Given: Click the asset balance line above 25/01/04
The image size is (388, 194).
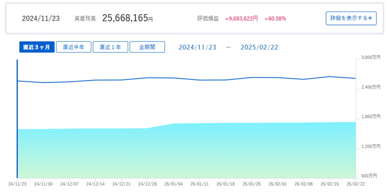Looking at the screenshot, I should coord(173,78).
